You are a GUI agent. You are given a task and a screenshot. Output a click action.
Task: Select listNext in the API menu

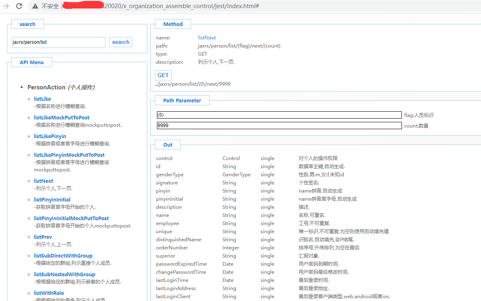click(43, 181)
